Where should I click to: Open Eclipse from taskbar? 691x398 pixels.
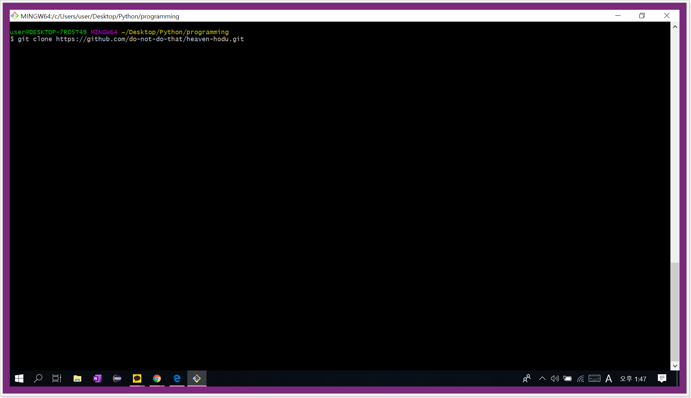pos(117,378)
